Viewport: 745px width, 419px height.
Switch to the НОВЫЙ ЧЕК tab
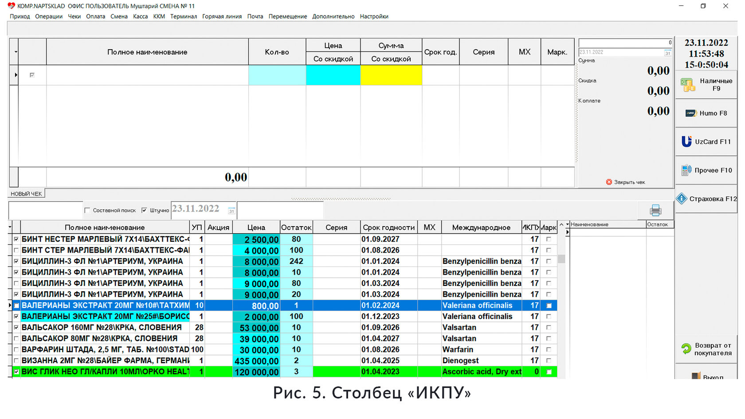[x=26, y=194]
